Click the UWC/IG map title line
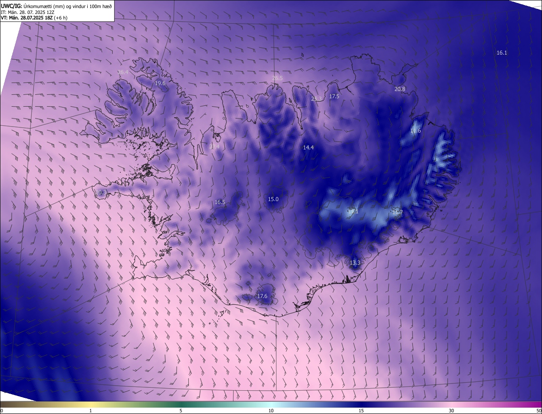 pyautogui.click(x=56, y=6)
